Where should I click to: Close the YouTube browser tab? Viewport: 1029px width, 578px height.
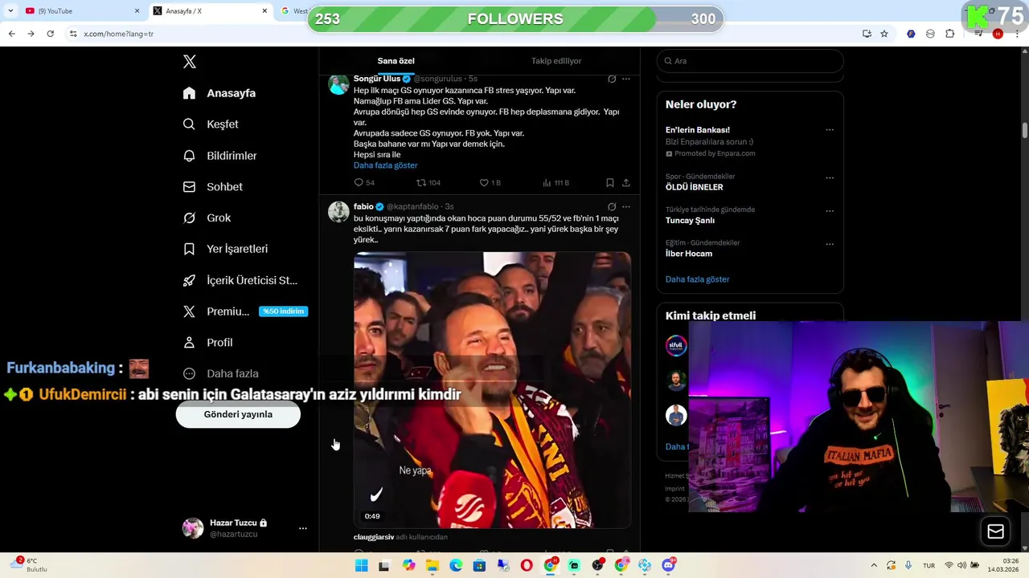coord(137,11)
